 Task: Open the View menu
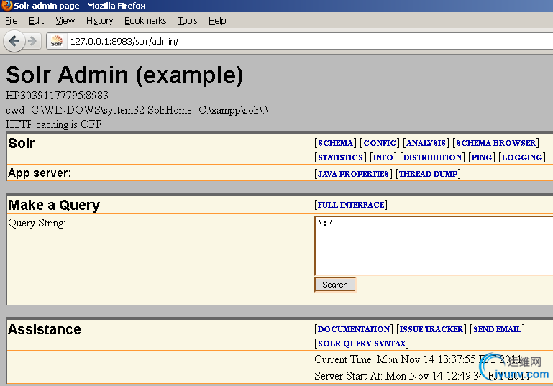pos(65,21)
